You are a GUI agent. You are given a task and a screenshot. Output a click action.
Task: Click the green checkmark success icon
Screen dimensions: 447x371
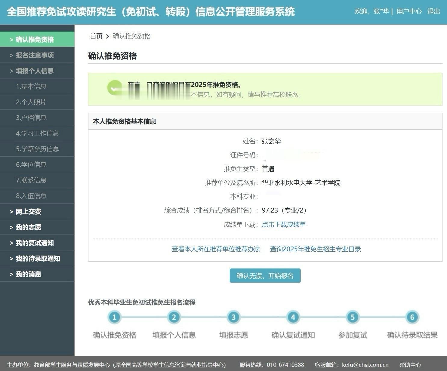tap(115, 88)
